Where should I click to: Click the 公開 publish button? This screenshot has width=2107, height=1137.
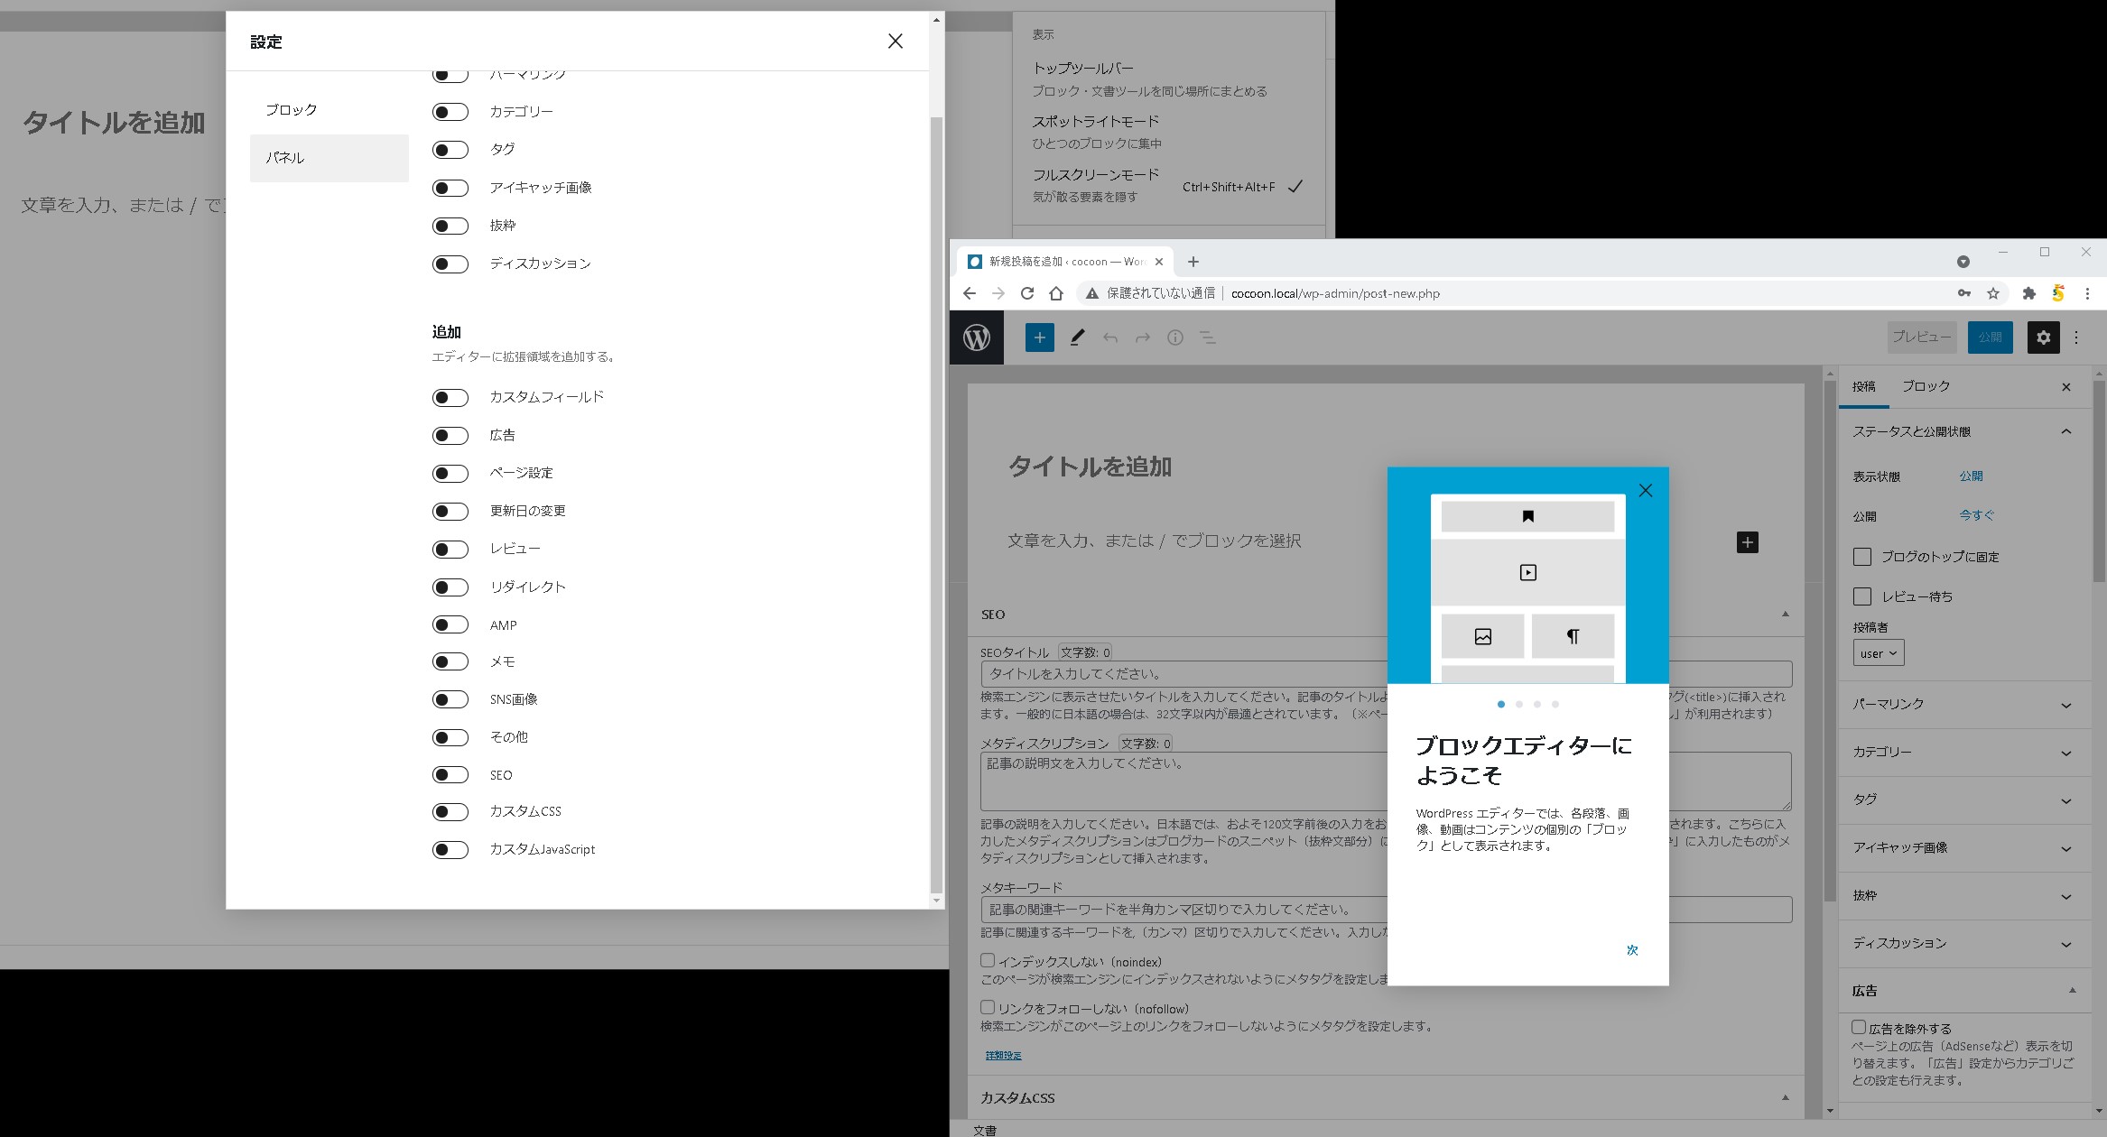tap(1990, 337)
